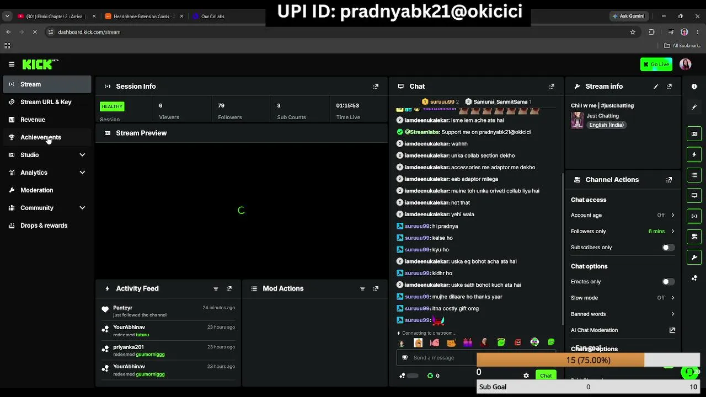Toggle Mod Actions list widget in rail
Viewport: 706px width, 397px height.
pyautogui.click(x=694, y=175)
